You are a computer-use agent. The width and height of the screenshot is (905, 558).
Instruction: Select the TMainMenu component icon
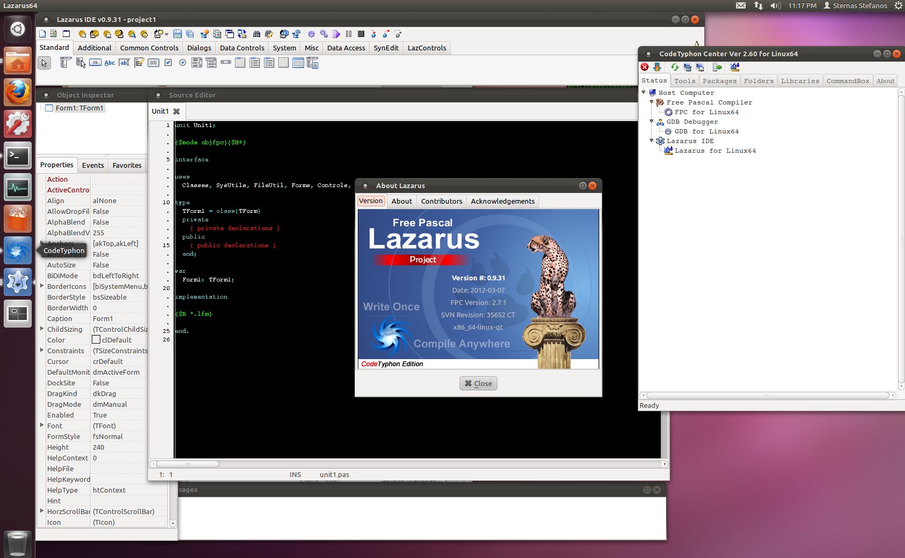pos(65,63)
